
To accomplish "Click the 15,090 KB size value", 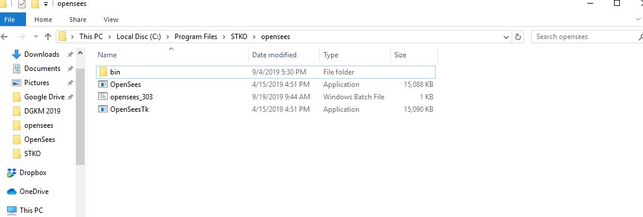I will (x=418, y=109).
